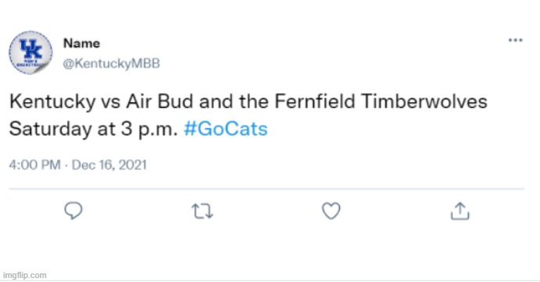Image resolution: width=540 pixels, height=282 pixels.
Task: Open the share upload arrow icon
Action: coord(460,211)
